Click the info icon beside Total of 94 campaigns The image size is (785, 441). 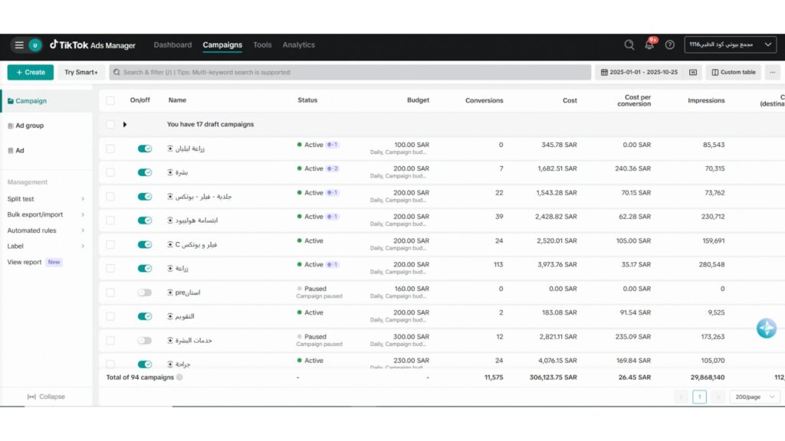tap(179, 377)
